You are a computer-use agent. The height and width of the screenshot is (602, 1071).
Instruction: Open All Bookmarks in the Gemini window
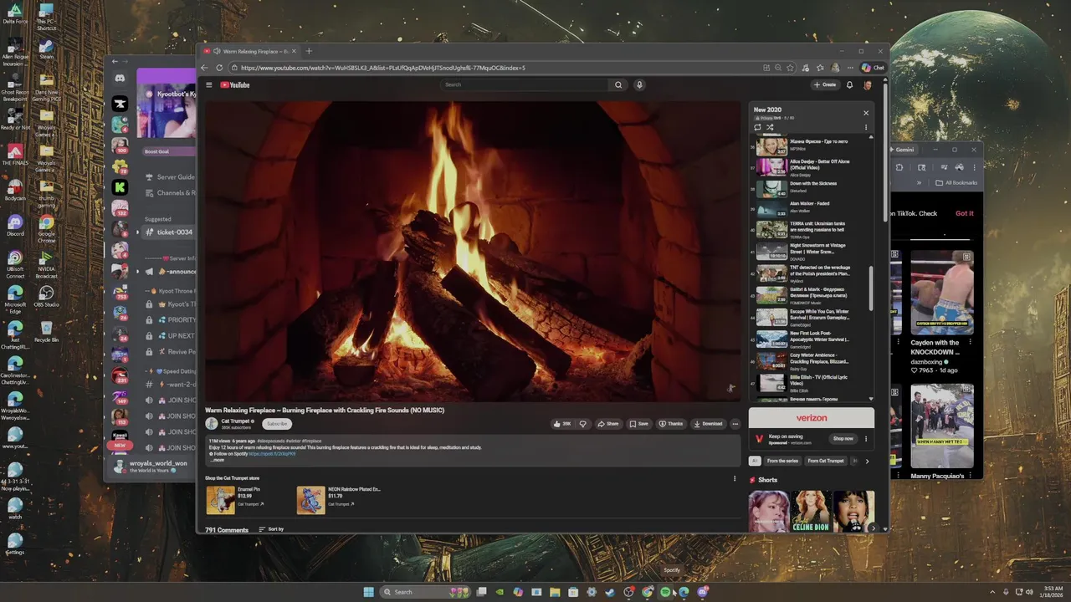pyautogui.click(x=956, y=182)
